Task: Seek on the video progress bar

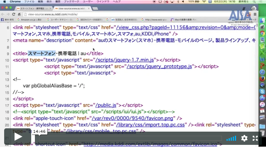Action: 130,138
